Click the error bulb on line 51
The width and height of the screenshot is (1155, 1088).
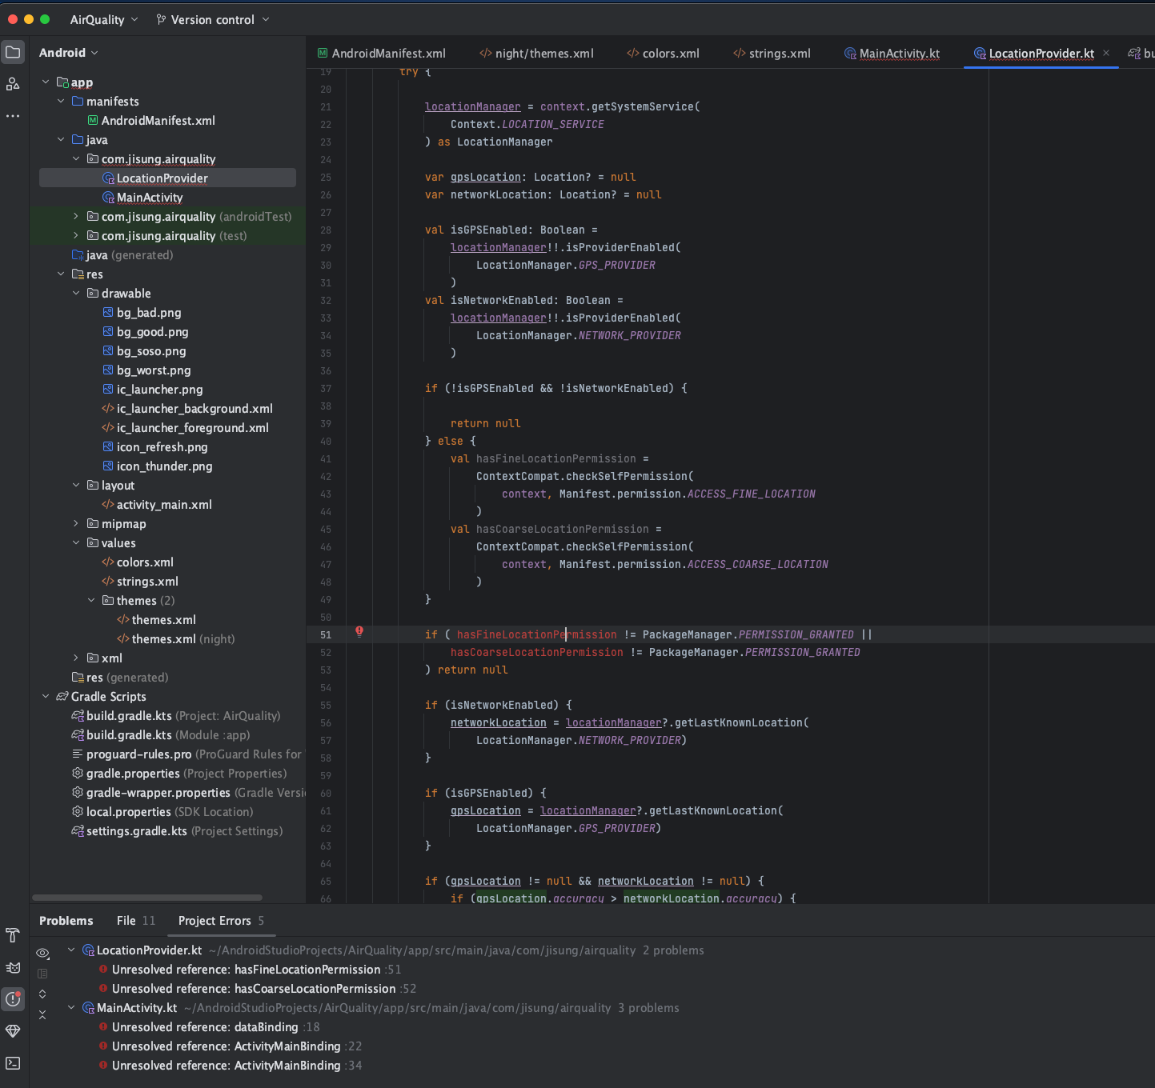(359, 632)
